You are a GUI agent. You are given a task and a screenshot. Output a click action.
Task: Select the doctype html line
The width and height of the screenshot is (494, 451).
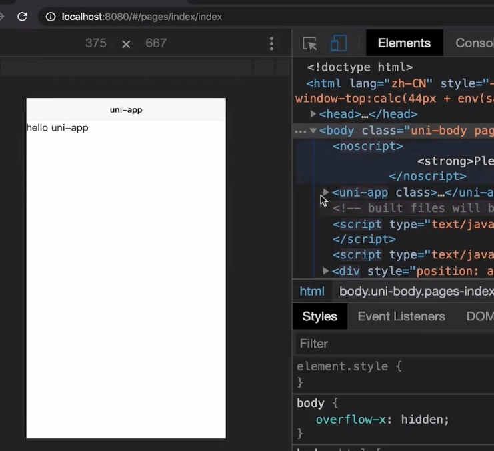pyautogui.click(x=360, y=67)
